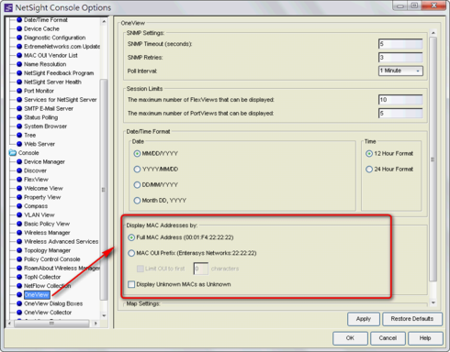Open the Poll Interval dropdown
Image resolution: width=450 pixels, height=352 pixels.
(x=400, y=71)
